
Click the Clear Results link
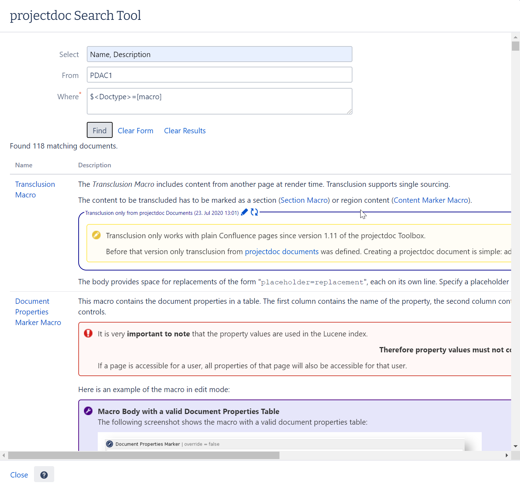(x=185, y=131)
